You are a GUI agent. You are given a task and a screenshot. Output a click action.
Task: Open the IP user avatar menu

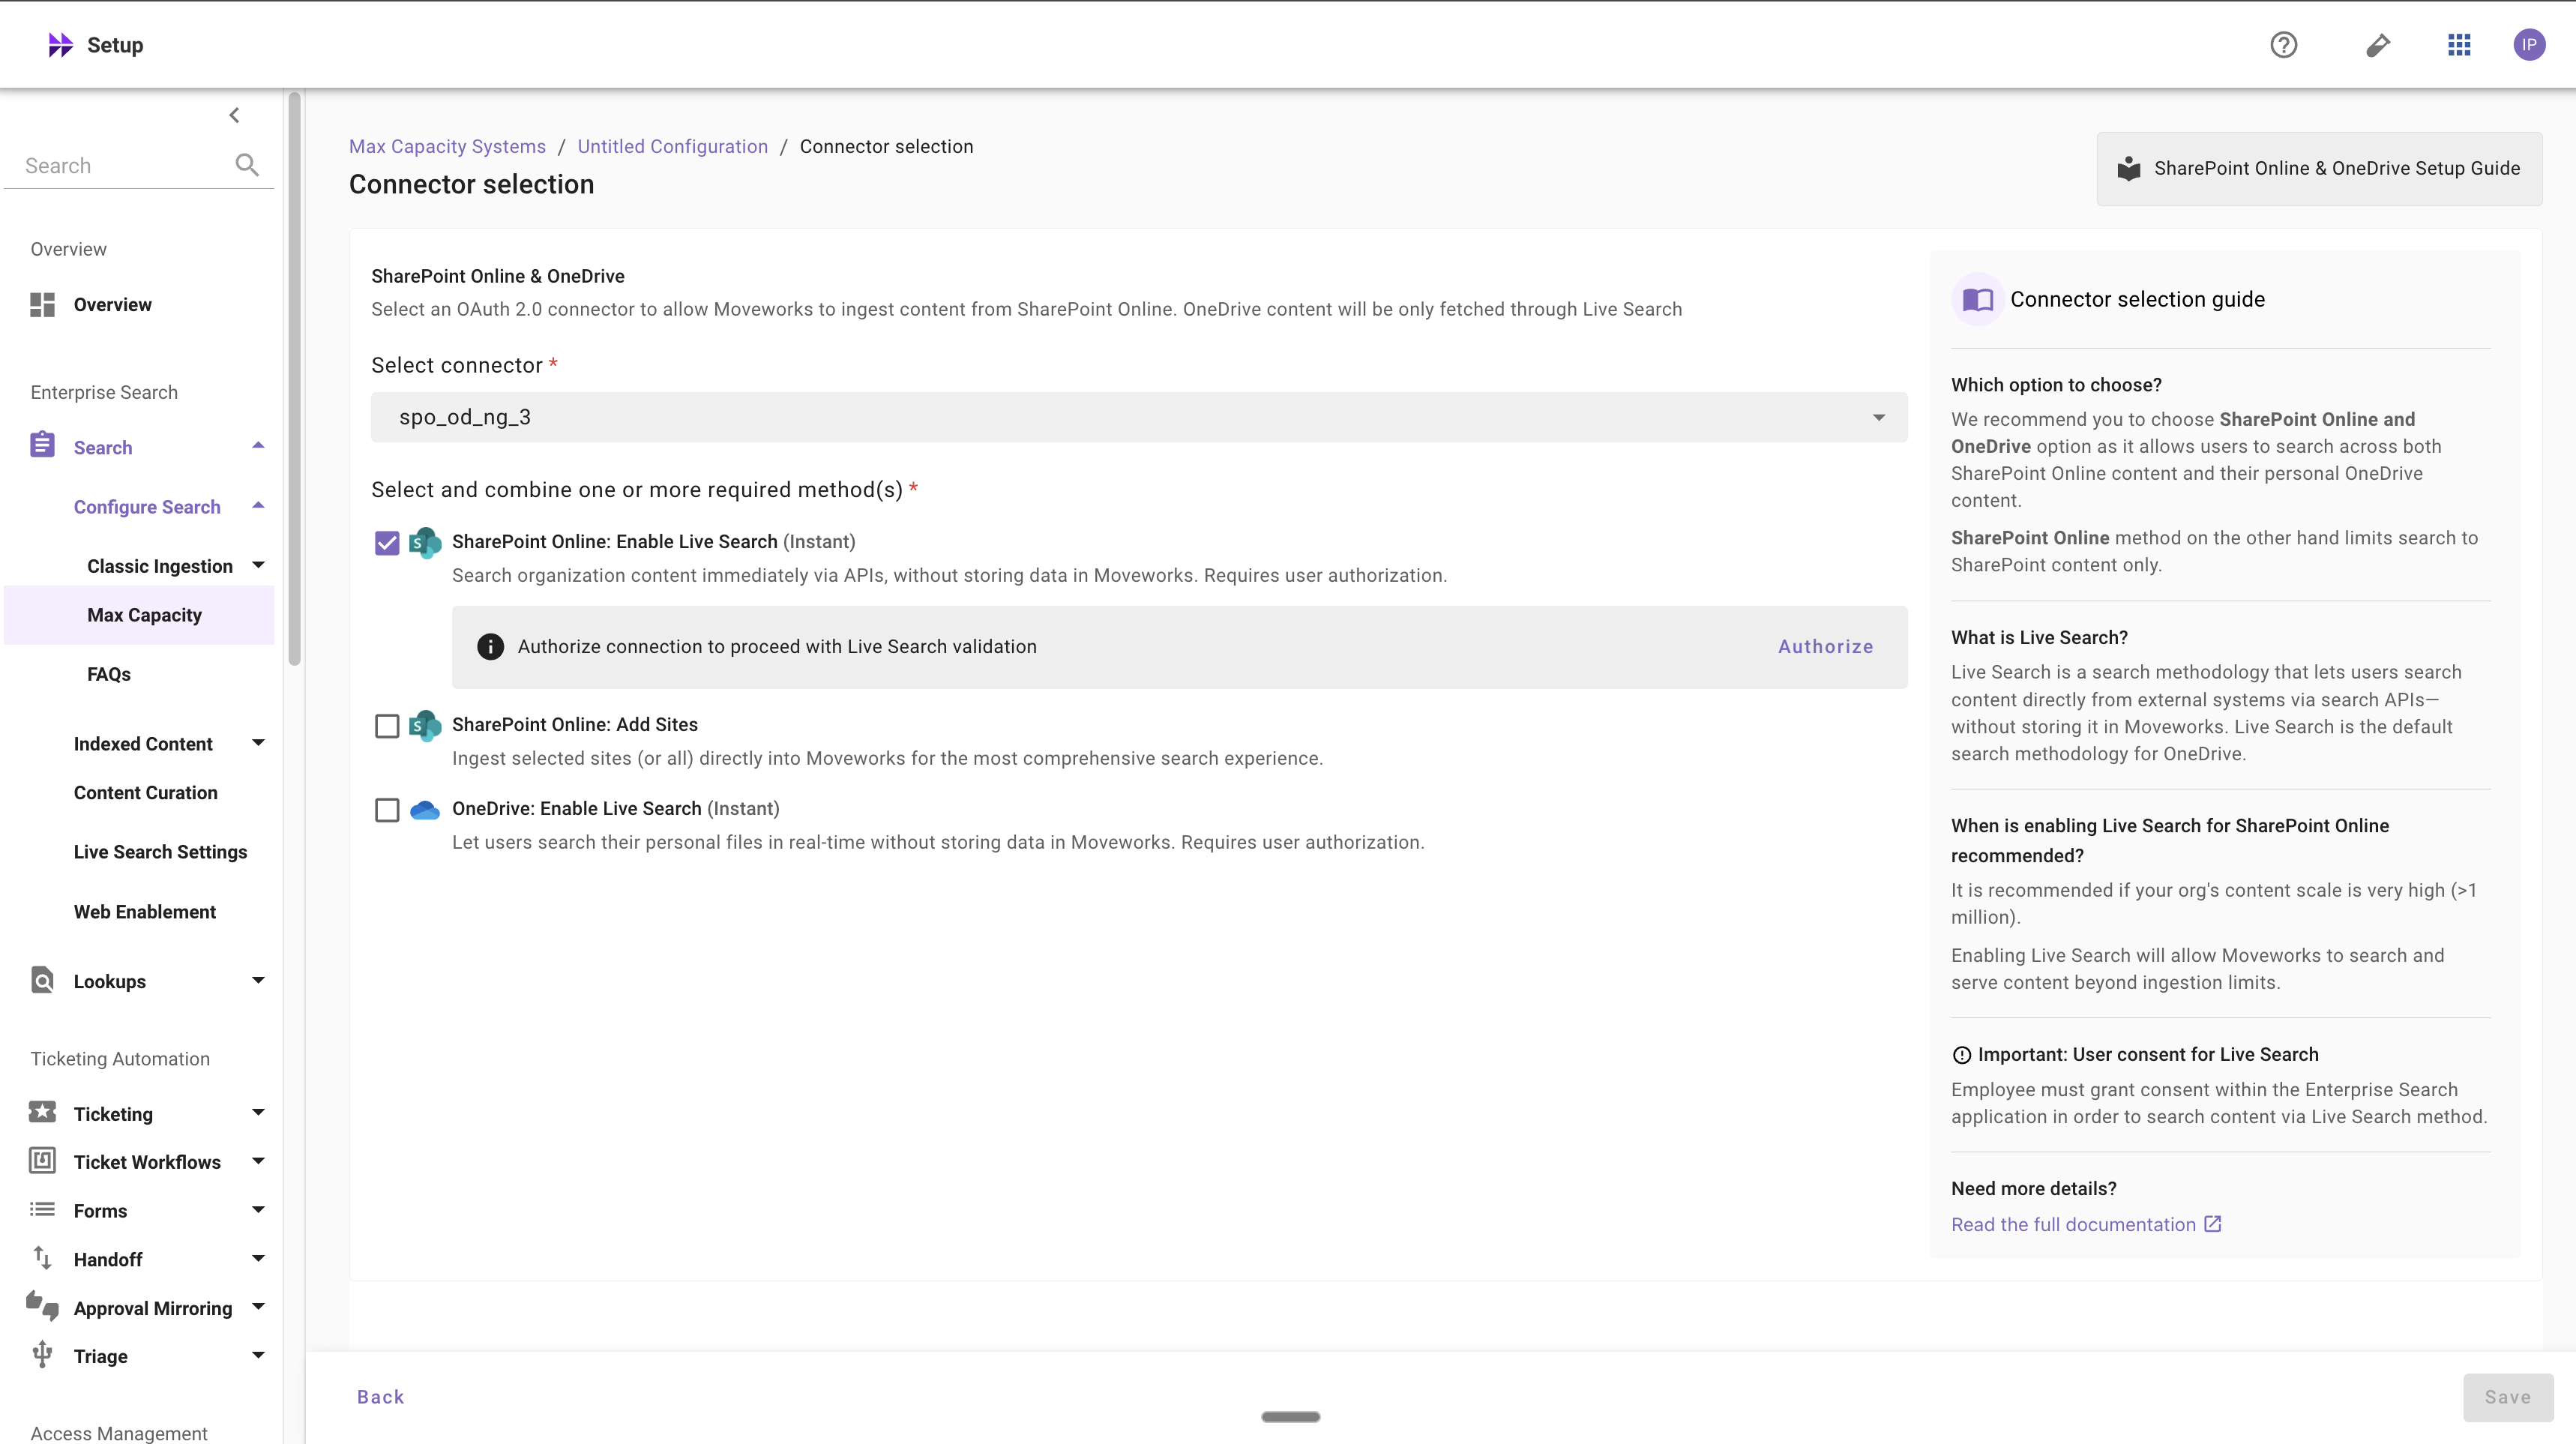pos(2529,45)
